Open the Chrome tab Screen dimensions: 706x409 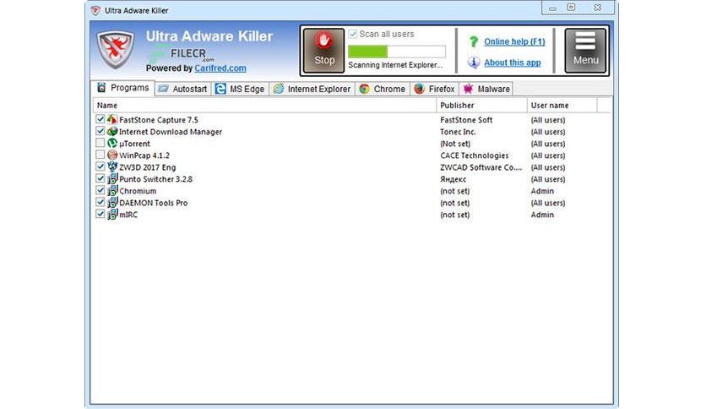[383, 89]
